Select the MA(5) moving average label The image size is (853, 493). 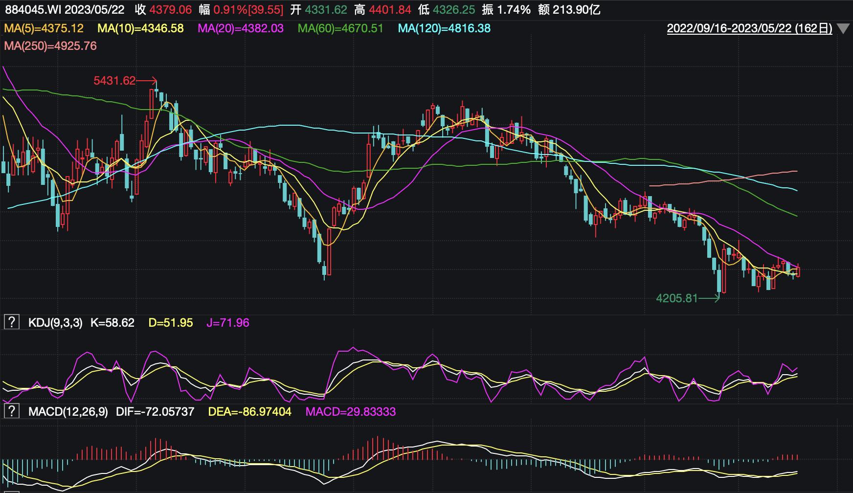coord(44,28)
